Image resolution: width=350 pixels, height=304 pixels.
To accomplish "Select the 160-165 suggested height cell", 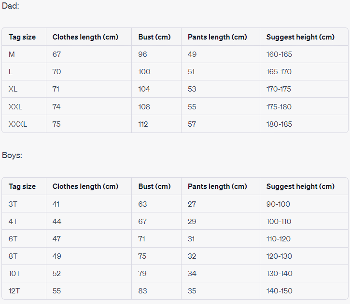I will 279,54.
